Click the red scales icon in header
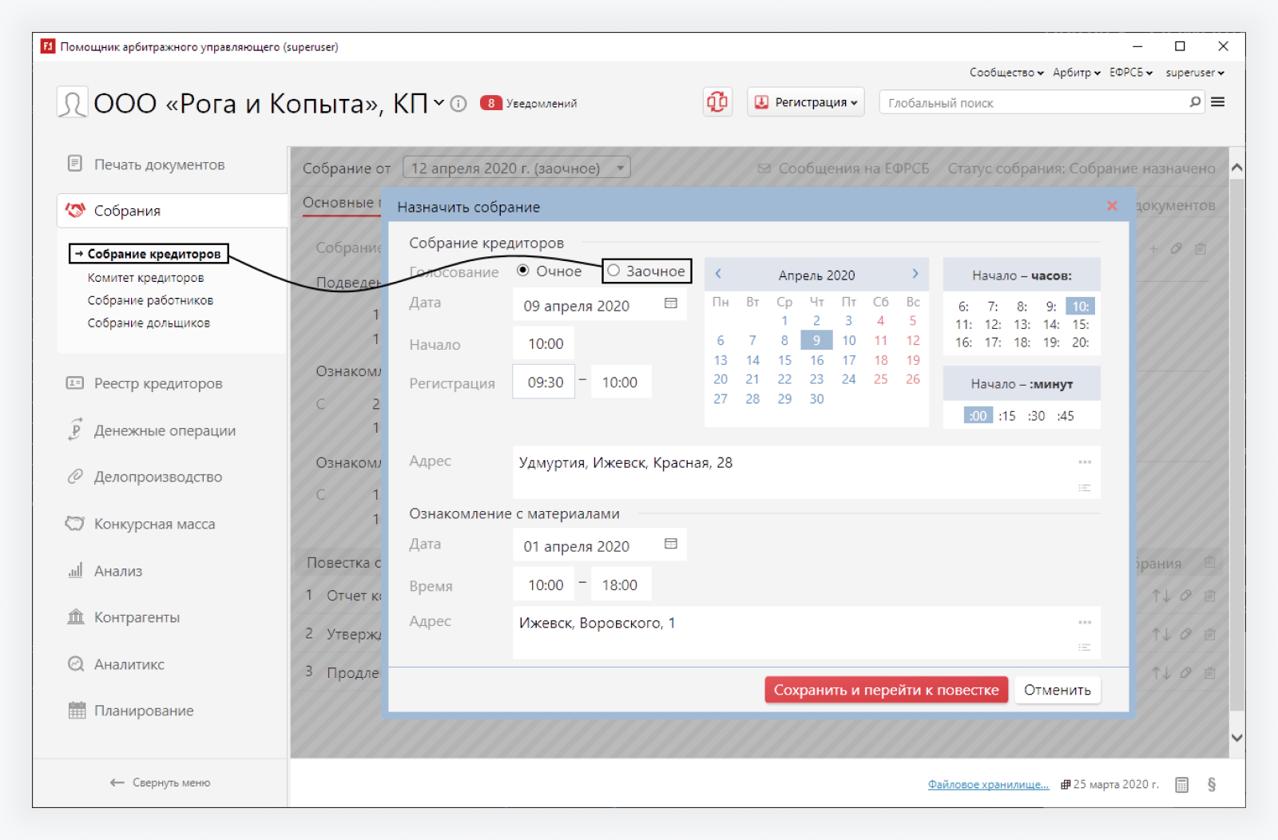This screenshot has height=840, width=1278. click(x=716, y=102)
